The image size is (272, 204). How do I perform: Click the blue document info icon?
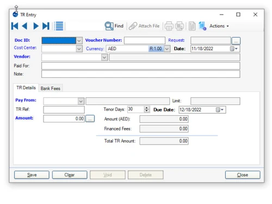(202, 26)
